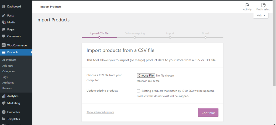276x125 pixels.
Task: Click the Analytics bar chart icon
Action: click(4, 96)
